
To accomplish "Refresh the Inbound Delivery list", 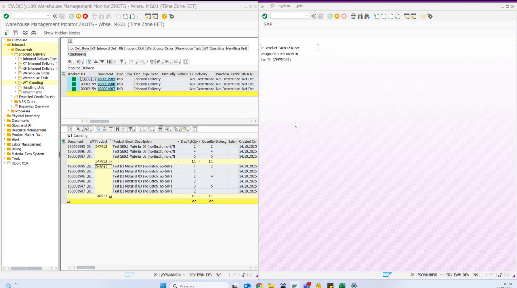I will click(89, 61).
